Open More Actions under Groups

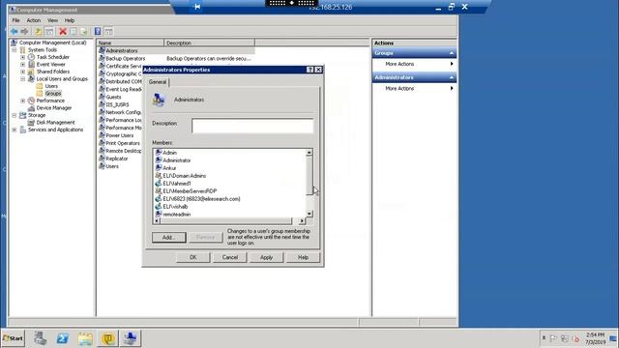tap(399, 64)
